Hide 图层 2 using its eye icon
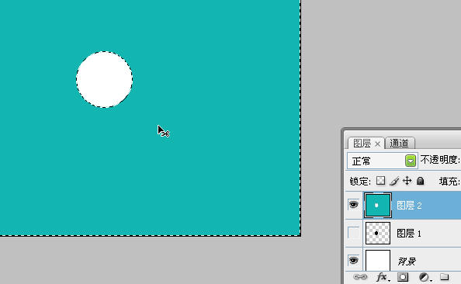This screenshot has height=284, width=461. [353, 204]
